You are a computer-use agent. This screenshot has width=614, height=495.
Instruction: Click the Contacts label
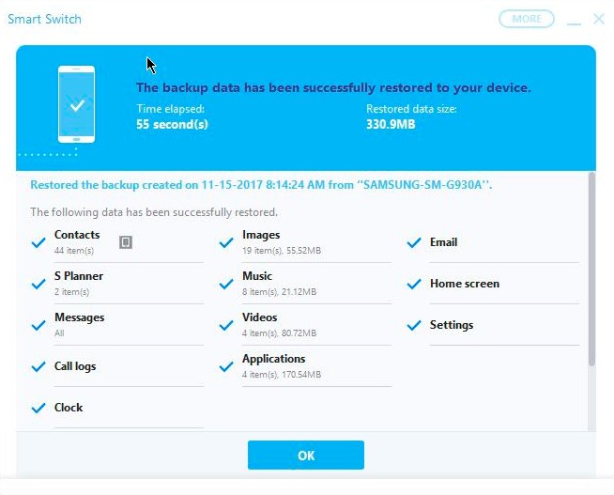click(x=77, y=235)
